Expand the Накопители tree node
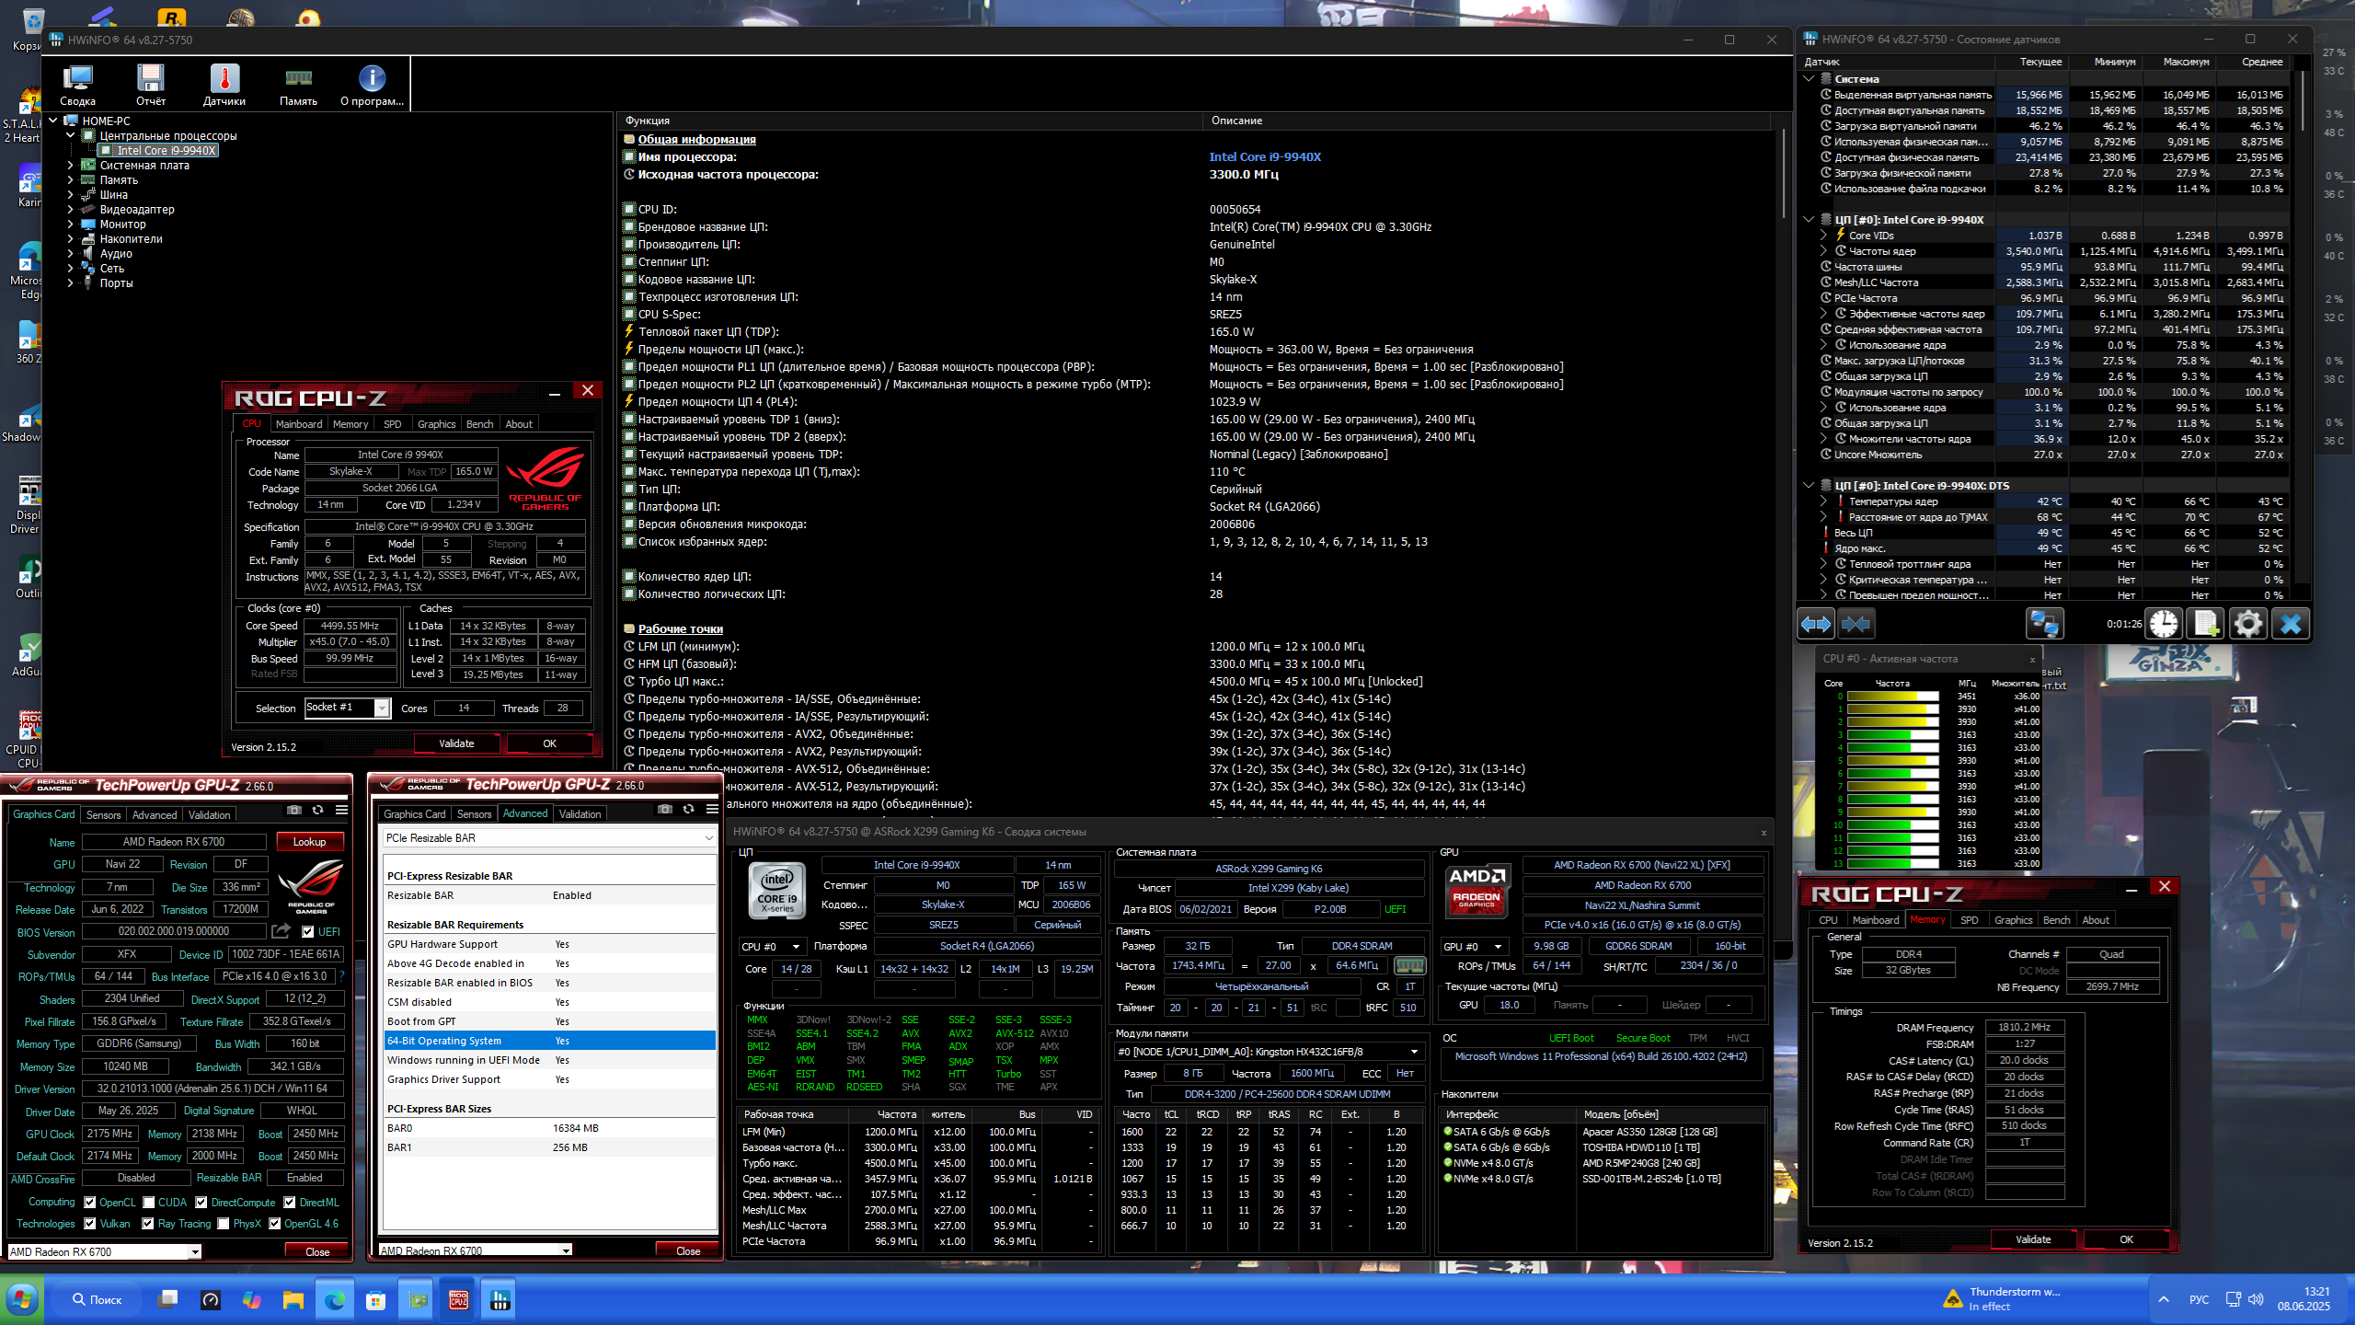 71,239
